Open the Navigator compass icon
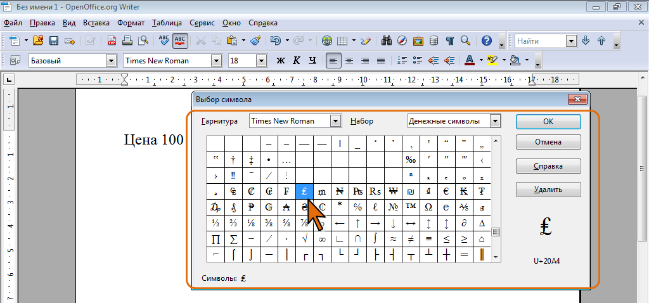 [x=402, y=41]
